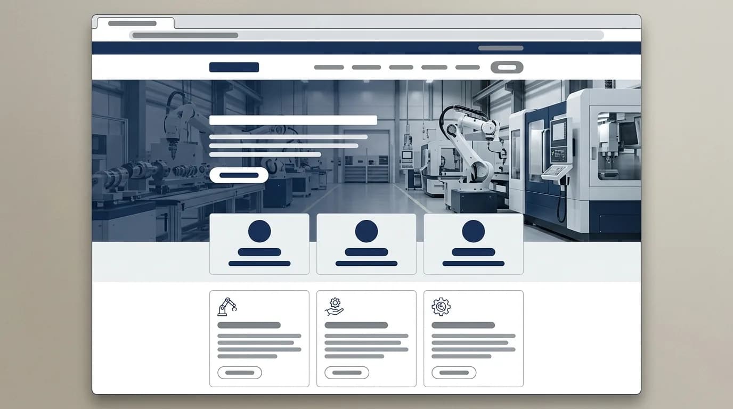
Task: Open the second navigation menu item
Action: [x=366, y=68]
